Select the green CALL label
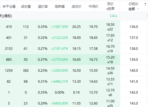This screenshot has width=148, height=107. [114, 16]
